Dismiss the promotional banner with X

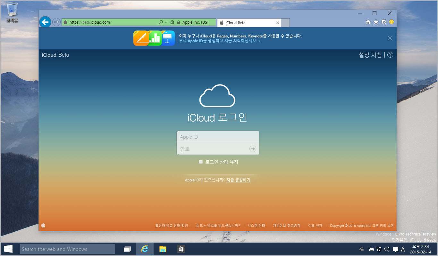point(390,38)
